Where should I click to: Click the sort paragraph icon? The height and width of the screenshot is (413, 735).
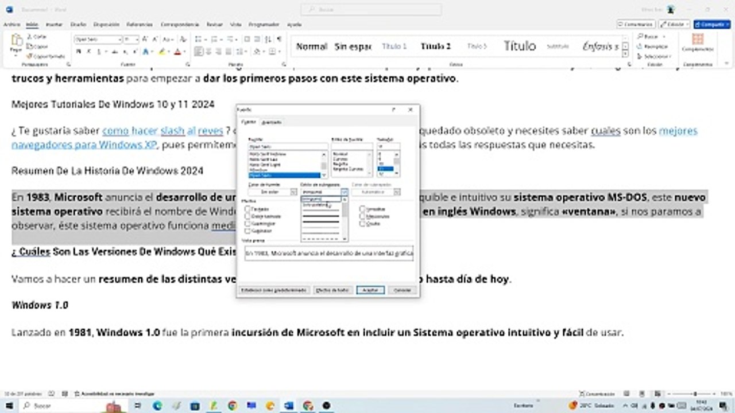coord(268,39)
